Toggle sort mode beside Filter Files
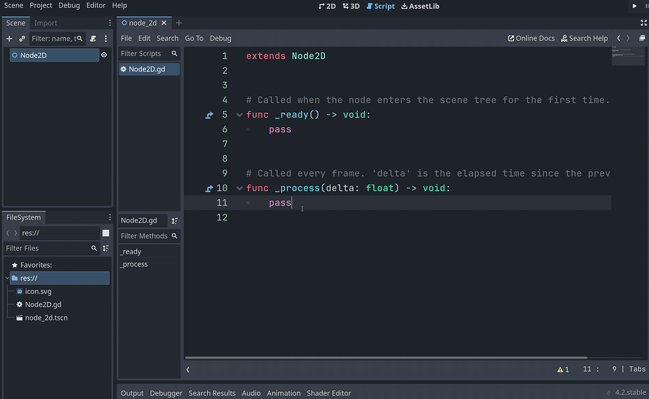Image resolution: width=649 pixels, height=399 pixels. (106, 248)
